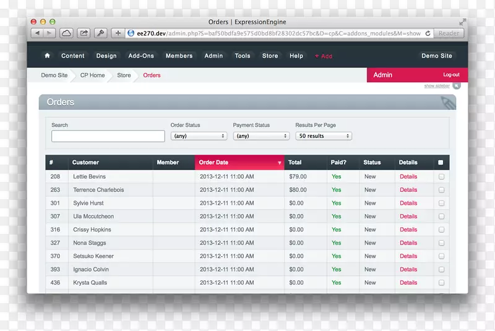Screen dimensions: 495x331
Task: Click the Share icon in browser toolbar
Action: 83,33
